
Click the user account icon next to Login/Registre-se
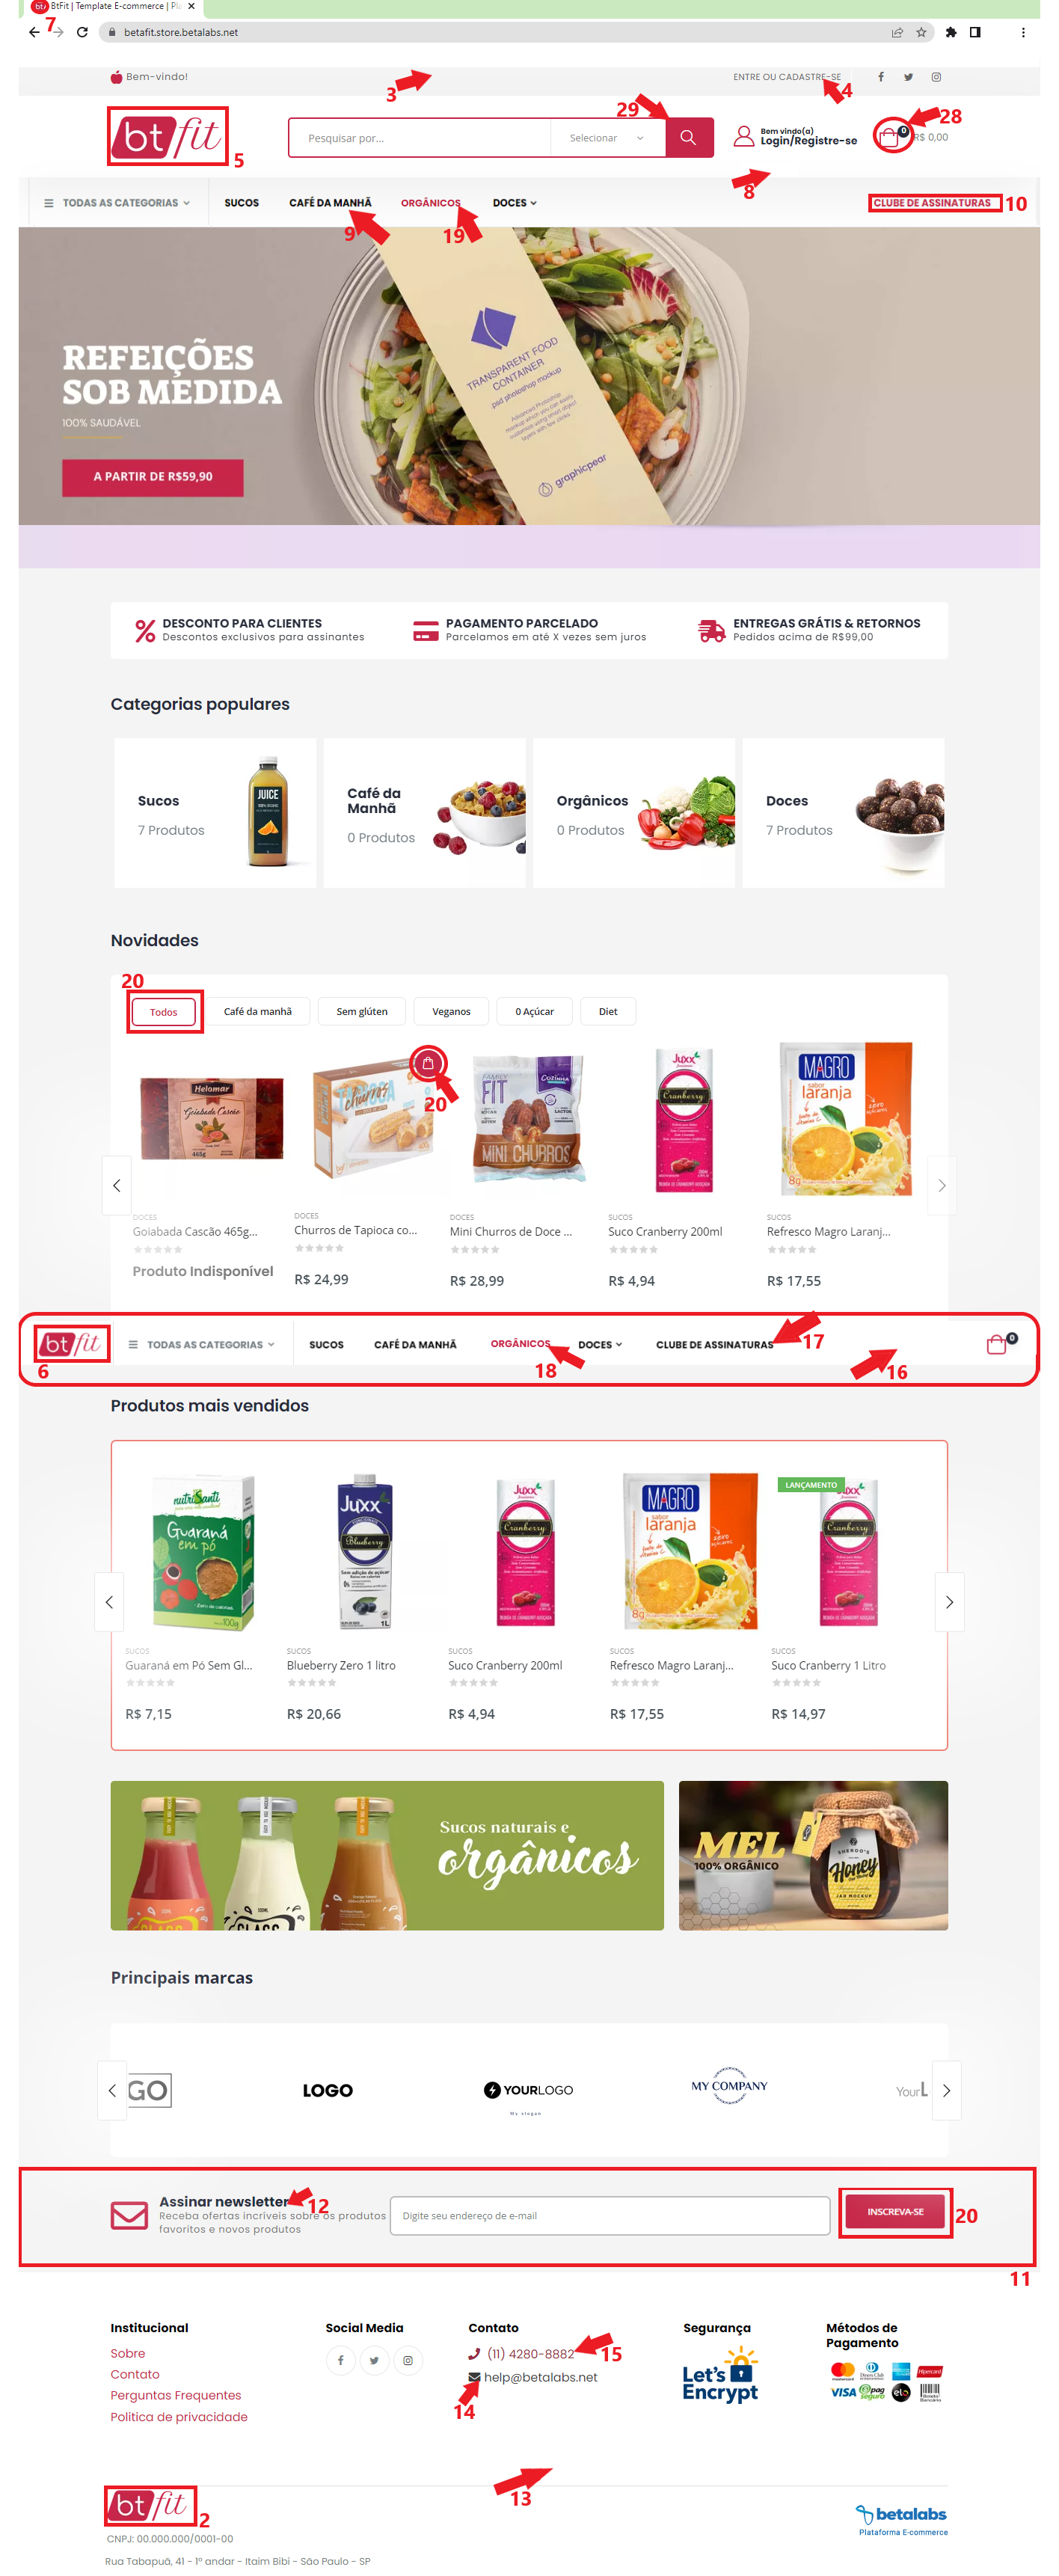point(744,136)
